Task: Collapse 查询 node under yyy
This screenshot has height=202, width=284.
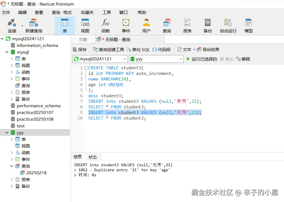Action: [12, 166]
